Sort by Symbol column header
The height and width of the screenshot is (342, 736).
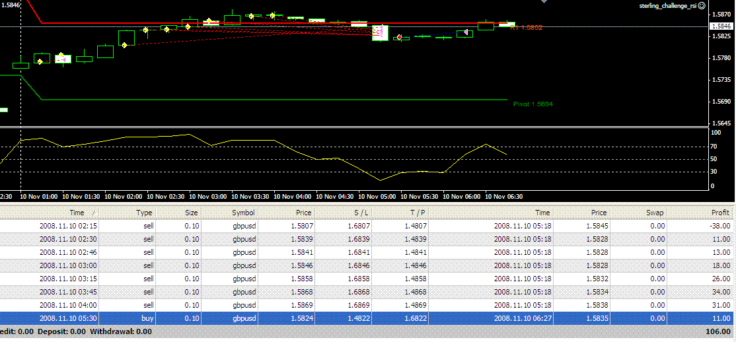[229, 213]
